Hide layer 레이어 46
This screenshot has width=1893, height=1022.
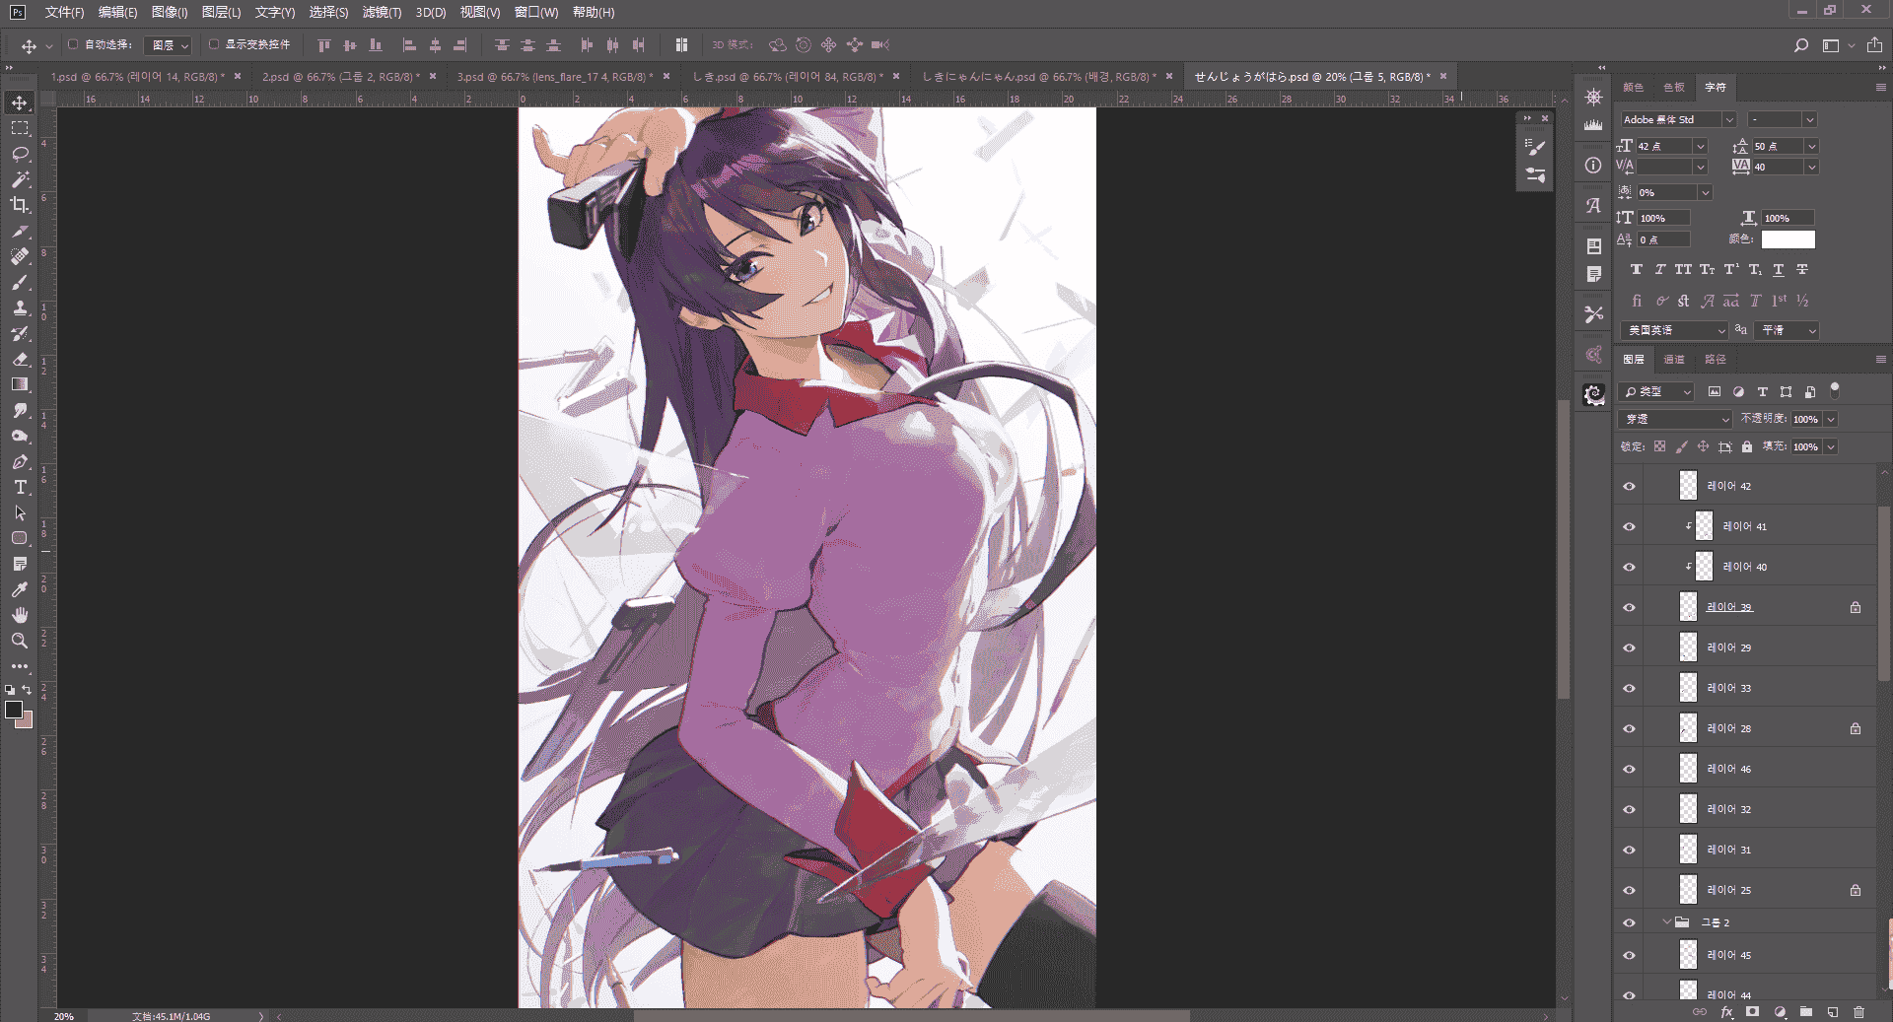[1629, 769]
